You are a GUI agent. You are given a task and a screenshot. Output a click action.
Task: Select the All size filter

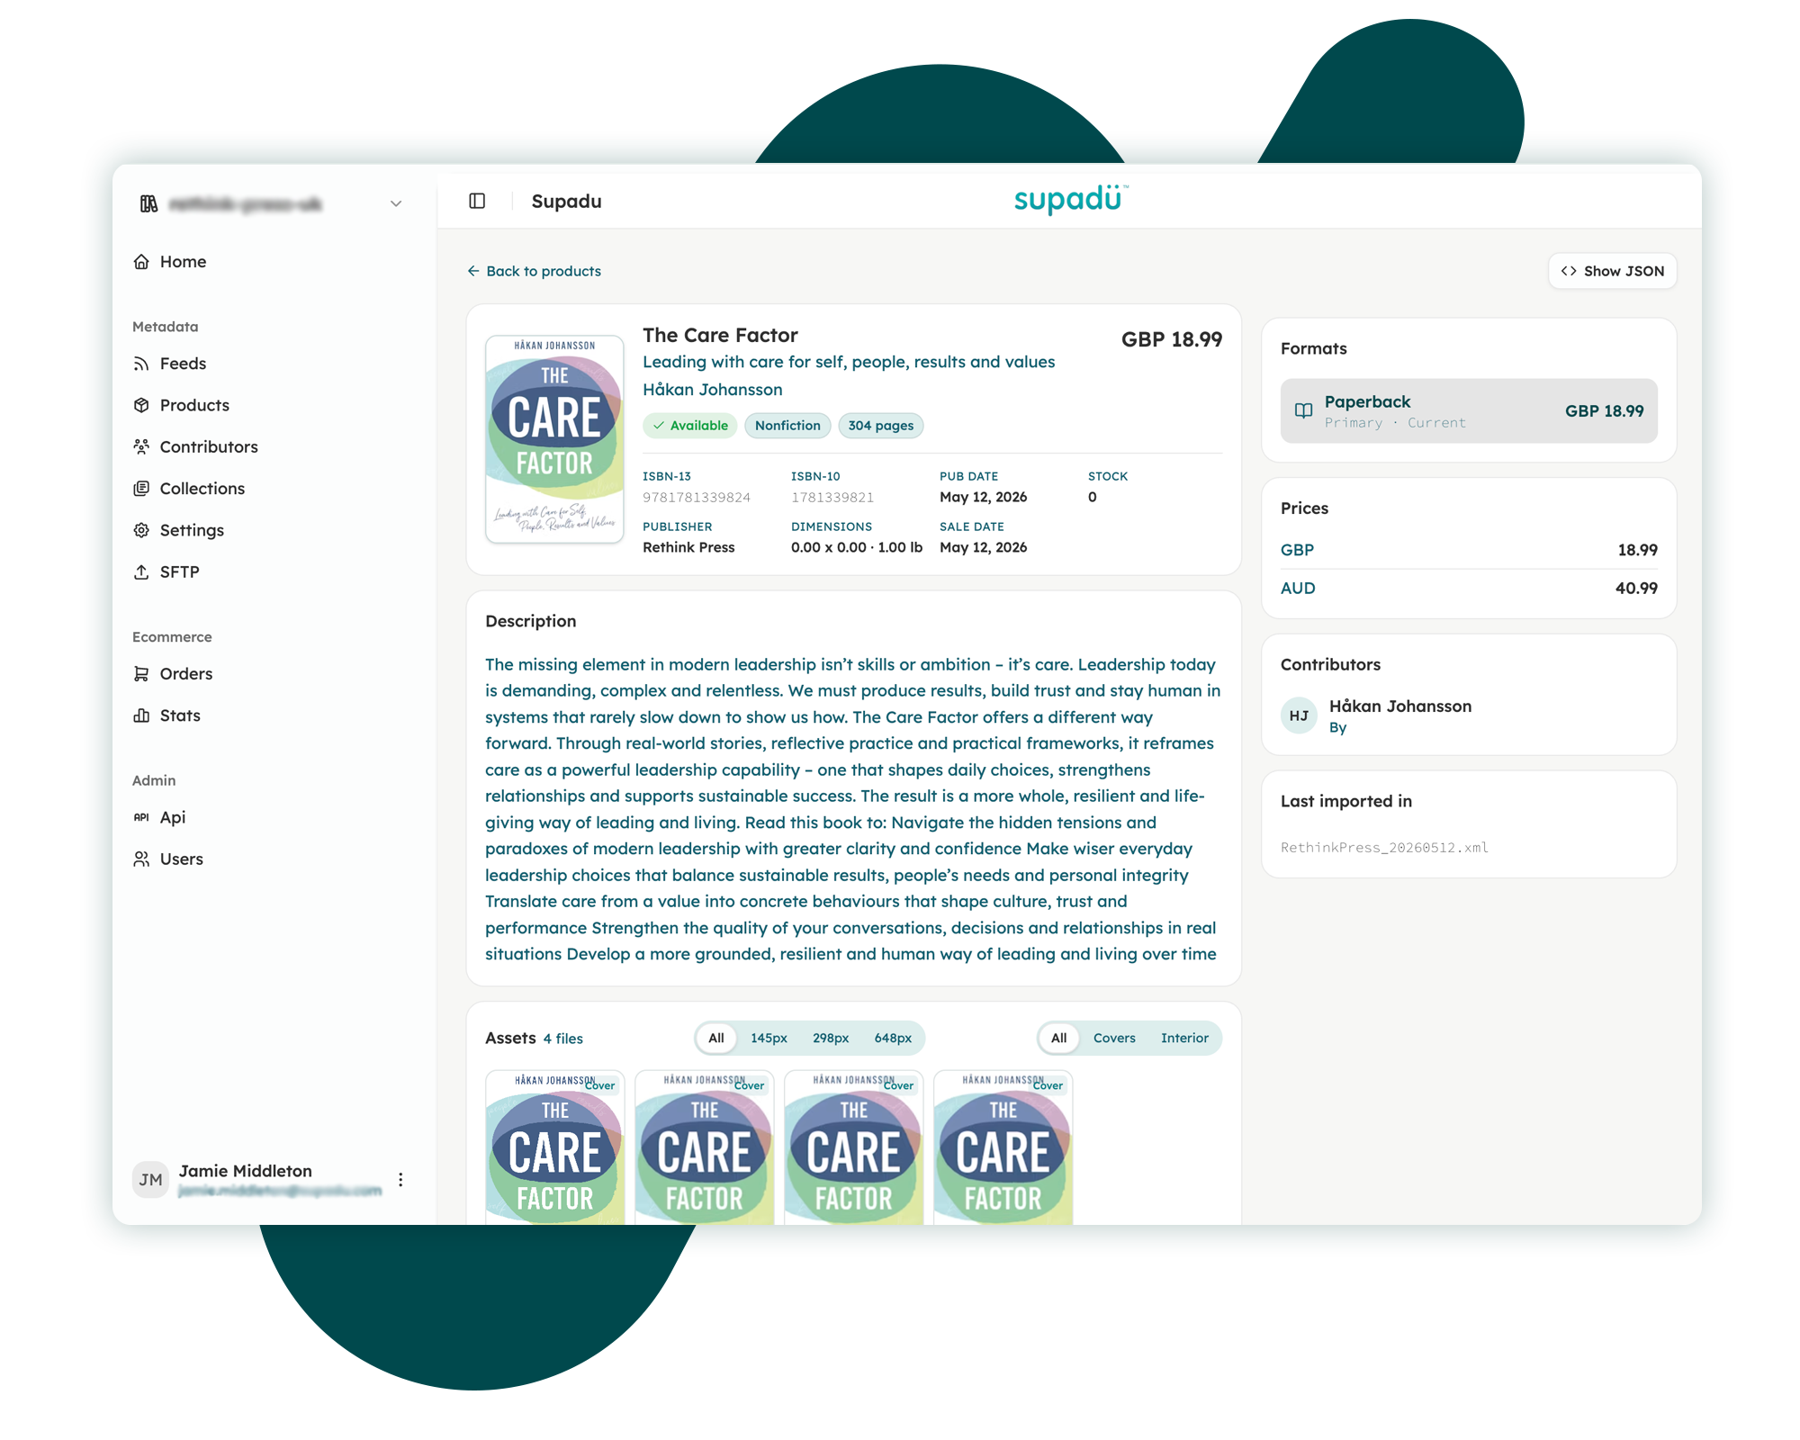tap(716, 1038)
